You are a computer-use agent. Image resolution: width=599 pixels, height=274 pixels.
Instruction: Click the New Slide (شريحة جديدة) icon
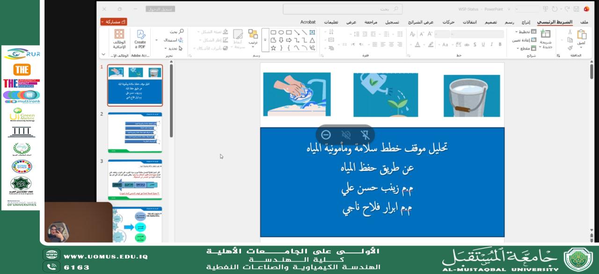(x=545, y=34)
